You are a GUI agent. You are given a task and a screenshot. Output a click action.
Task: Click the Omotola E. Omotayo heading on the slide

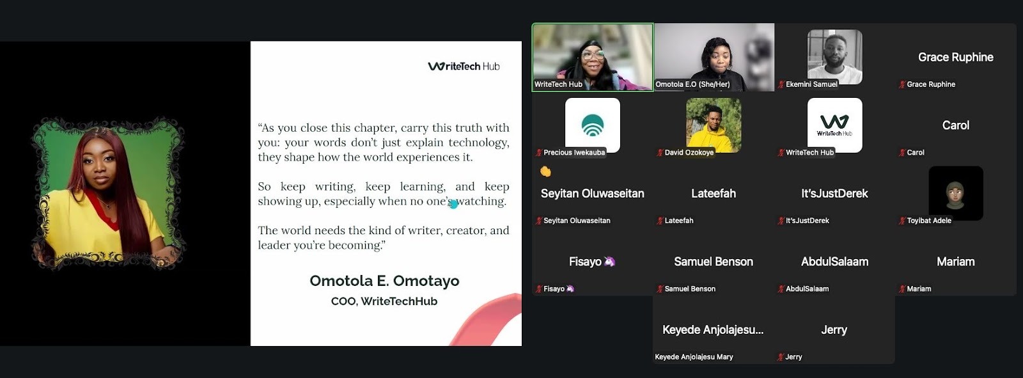point(384,281)
